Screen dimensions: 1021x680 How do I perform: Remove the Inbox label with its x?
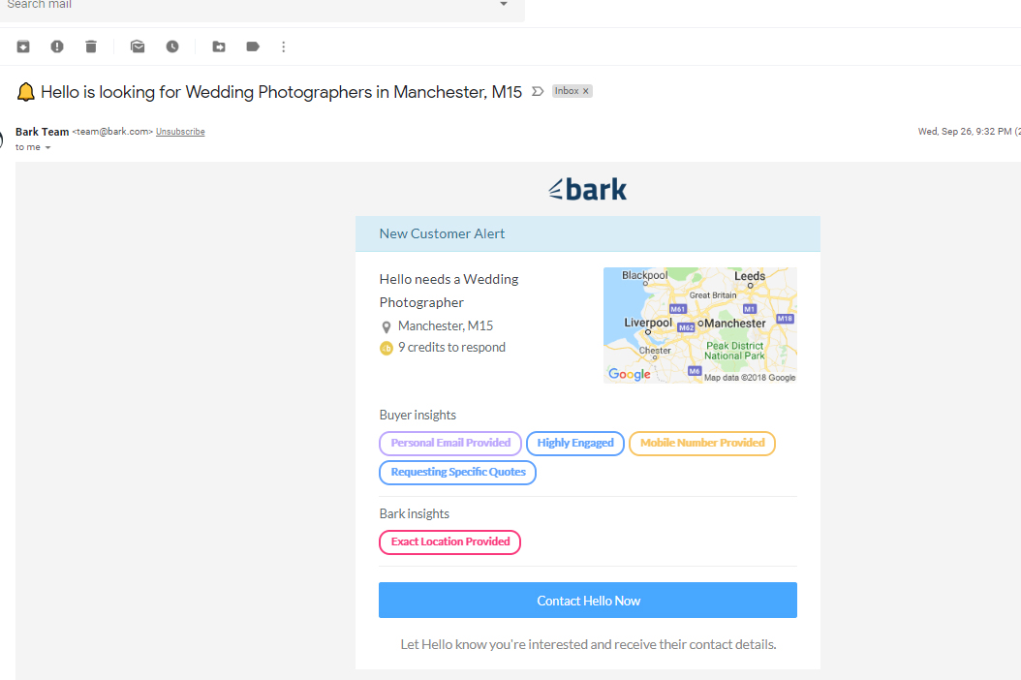click(585, 90)
